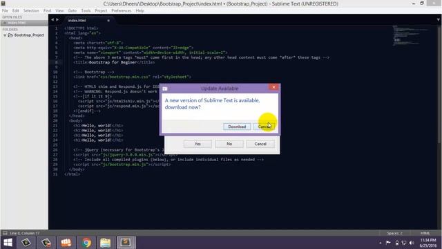The height and width of the screenshot is (249, 442).
Task: Click the network tray icon
Action: [x=404, y=243]
